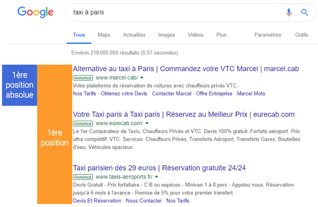Viewport: 318px width, 207px height.
Task: Open the Contacter Marcel sitelink
Action: point(172,94)
